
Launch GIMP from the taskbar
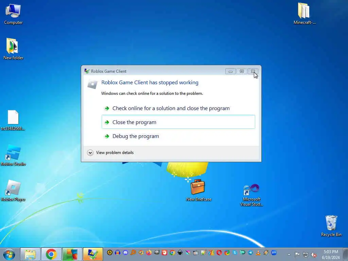coord(157,253)
